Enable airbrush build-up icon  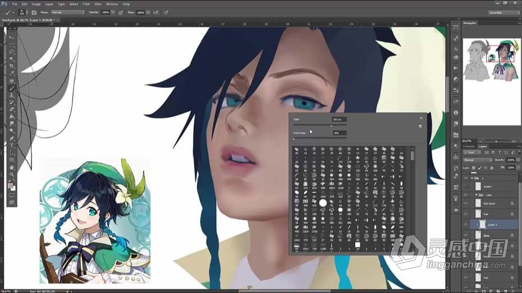156,12
